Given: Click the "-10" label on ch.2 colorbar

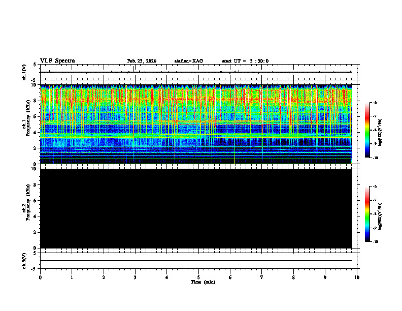Looking at the screenshot, I should pos(375,242).
